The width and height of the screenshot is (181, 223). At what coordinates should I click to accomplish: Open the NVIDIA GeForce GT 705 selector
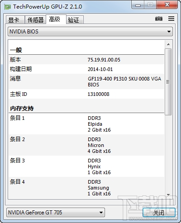[56, 213]
